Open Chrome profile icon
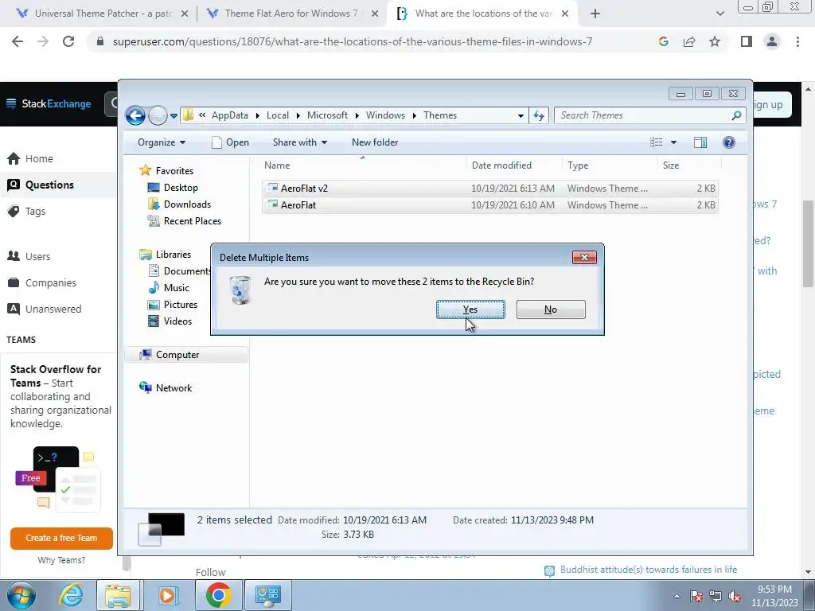Screen dimensions: 815x611 pyautogui.click(x=772, y=41)
